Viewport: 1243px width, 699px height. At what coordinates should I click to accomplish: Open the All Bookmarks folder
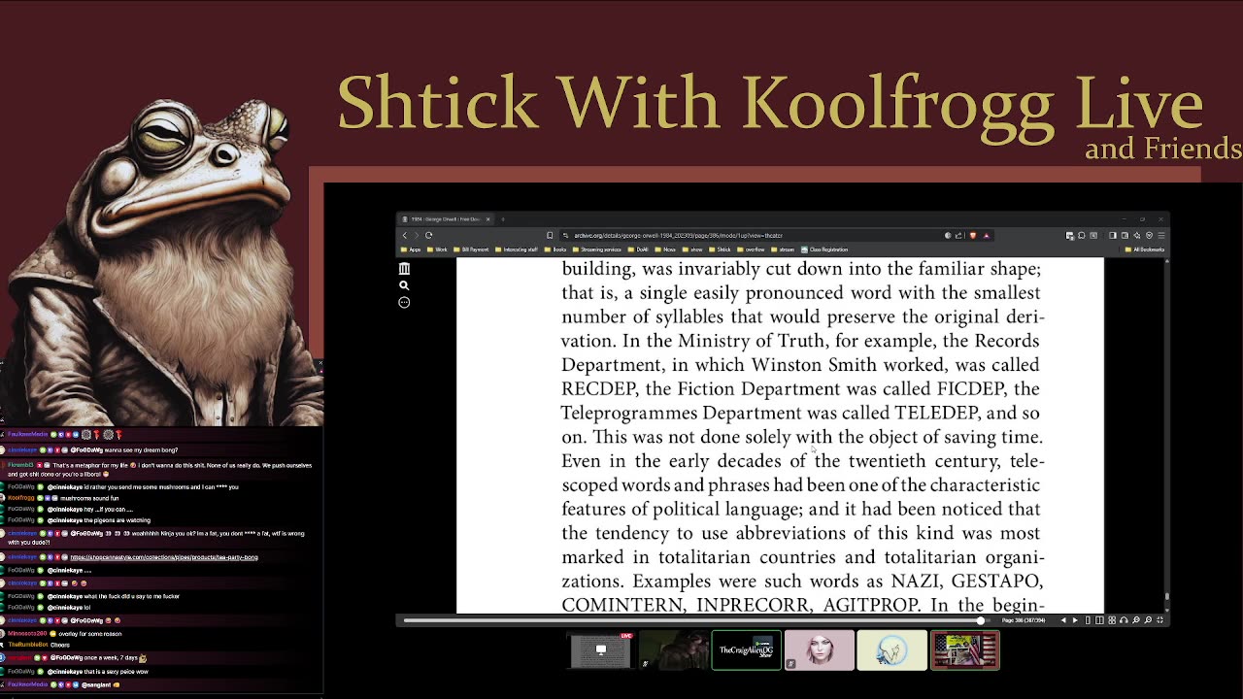click(1145, 250)
